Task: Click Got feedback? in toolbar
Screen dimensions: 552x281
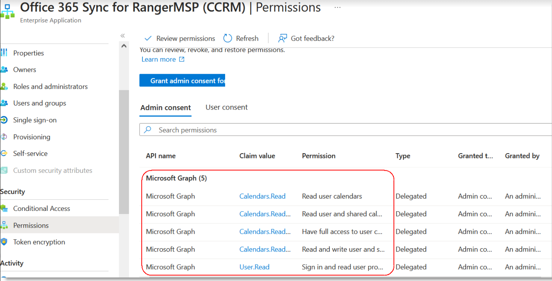Action: tap(306, 38)
